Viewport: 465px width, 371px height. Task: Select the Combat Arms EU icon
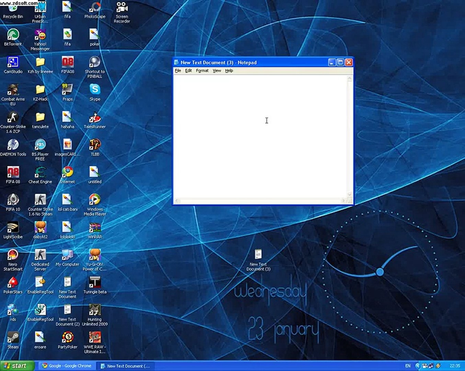[x=13, y=95]
